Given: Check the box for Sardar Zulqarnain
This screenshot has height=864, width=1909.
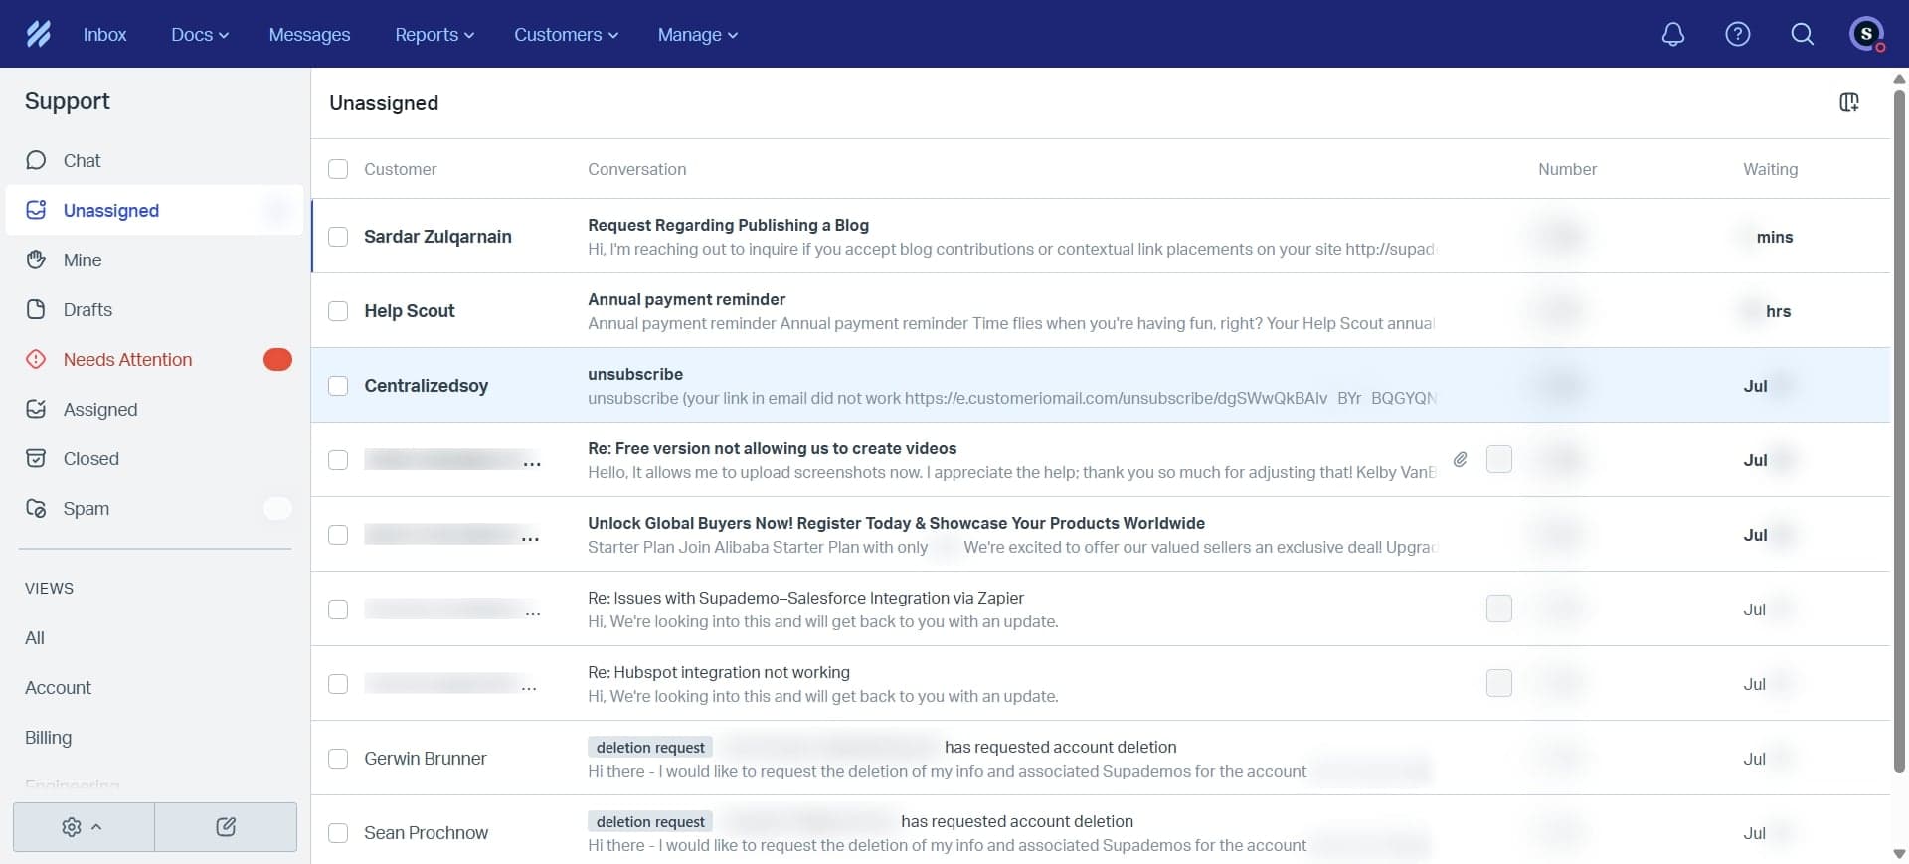Looking at the screenshot, I should point(338,237).
